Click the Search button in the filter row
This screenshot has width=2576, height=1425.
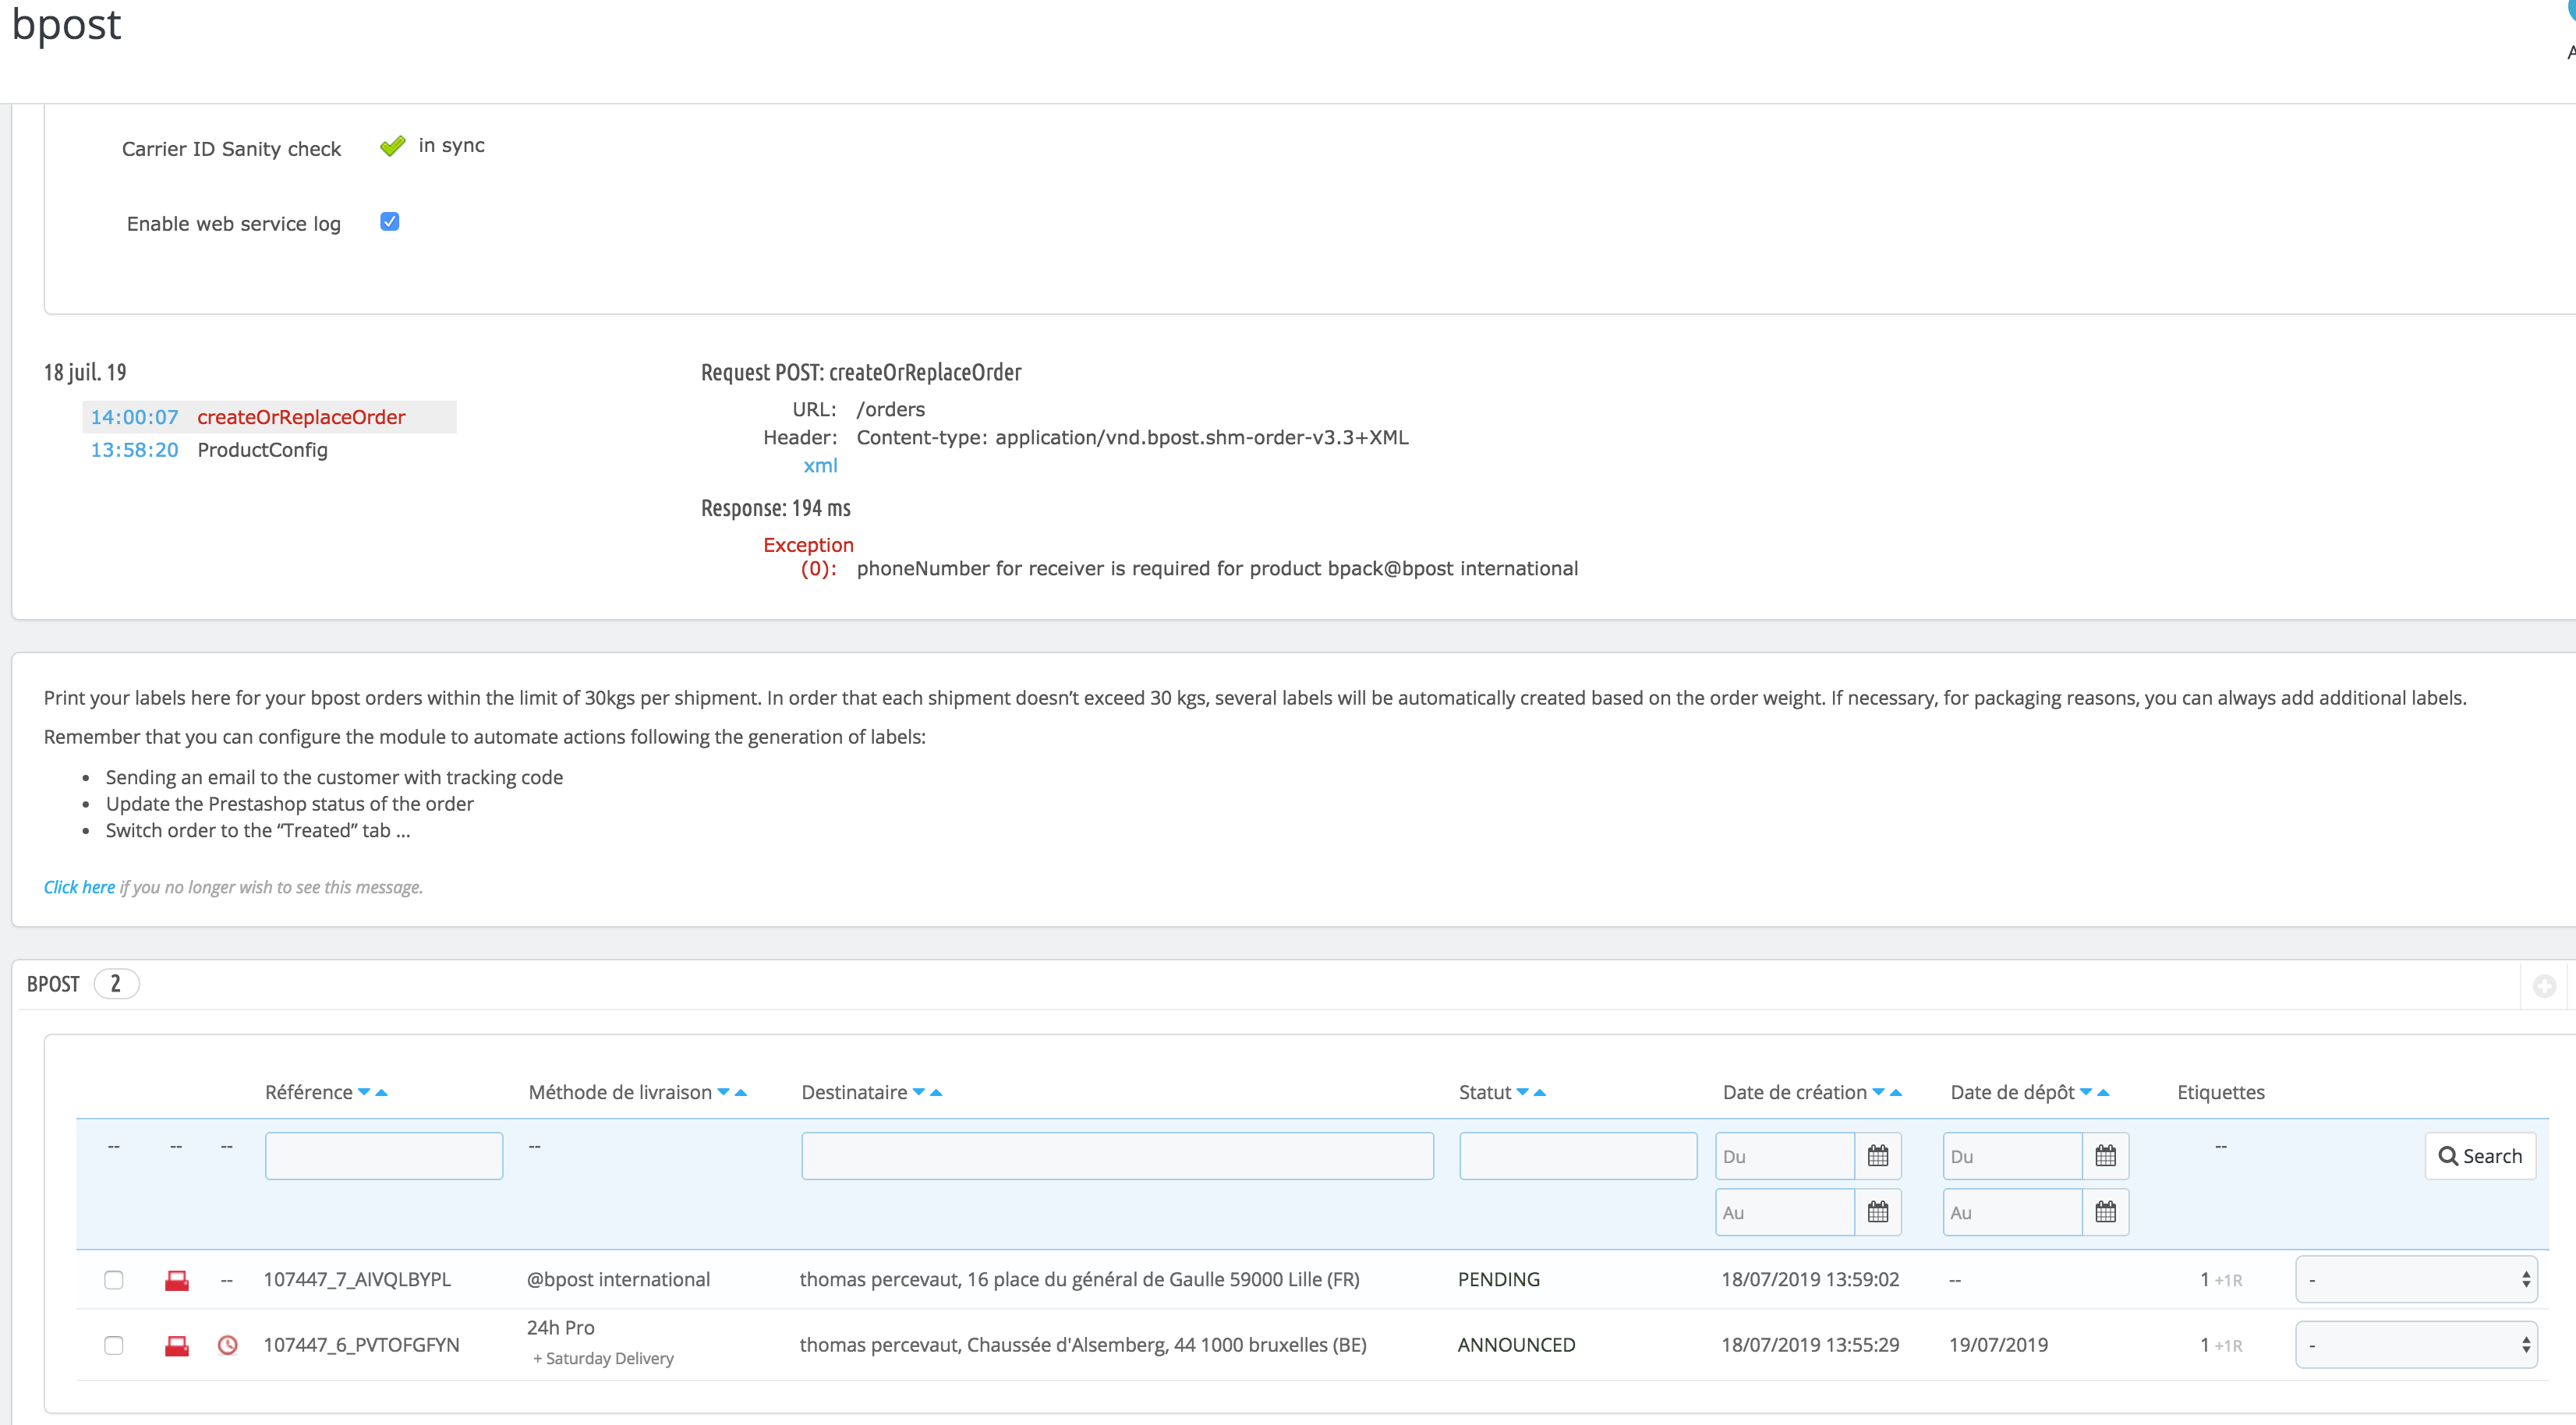(x=2480, y=1156)
